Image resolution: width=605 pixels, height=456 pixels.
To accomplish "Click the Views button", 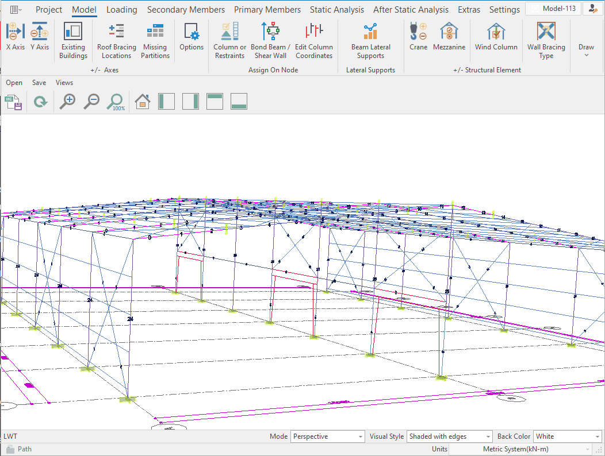I will click(x=64, y=83).
